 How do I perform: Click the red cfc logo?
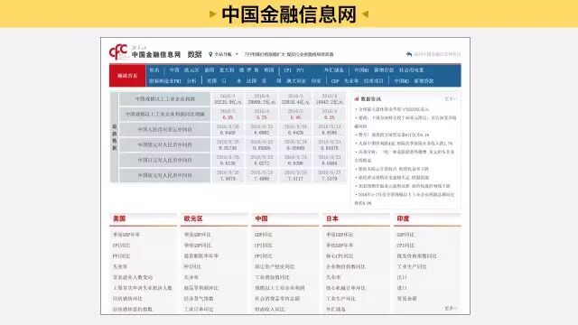coord(118,51)
